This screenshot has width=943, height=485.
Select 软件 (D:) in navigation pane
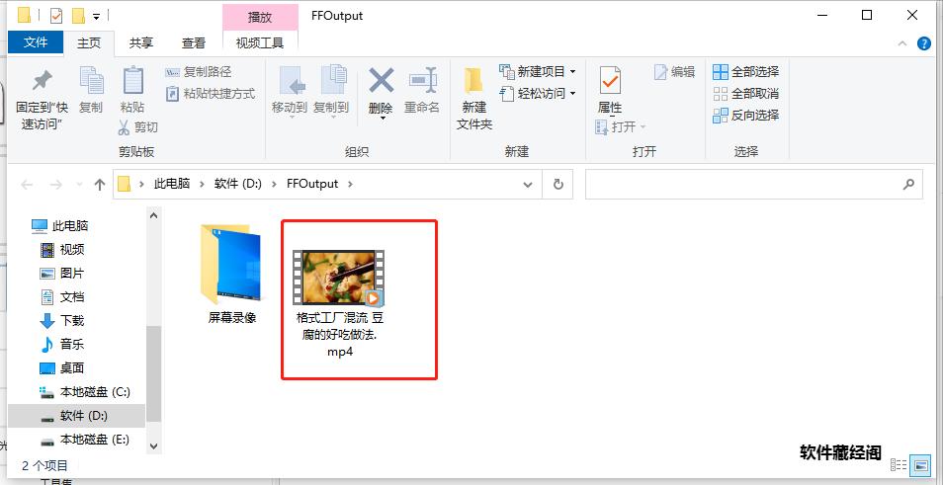pyautogui.click(x=76, y=416)
